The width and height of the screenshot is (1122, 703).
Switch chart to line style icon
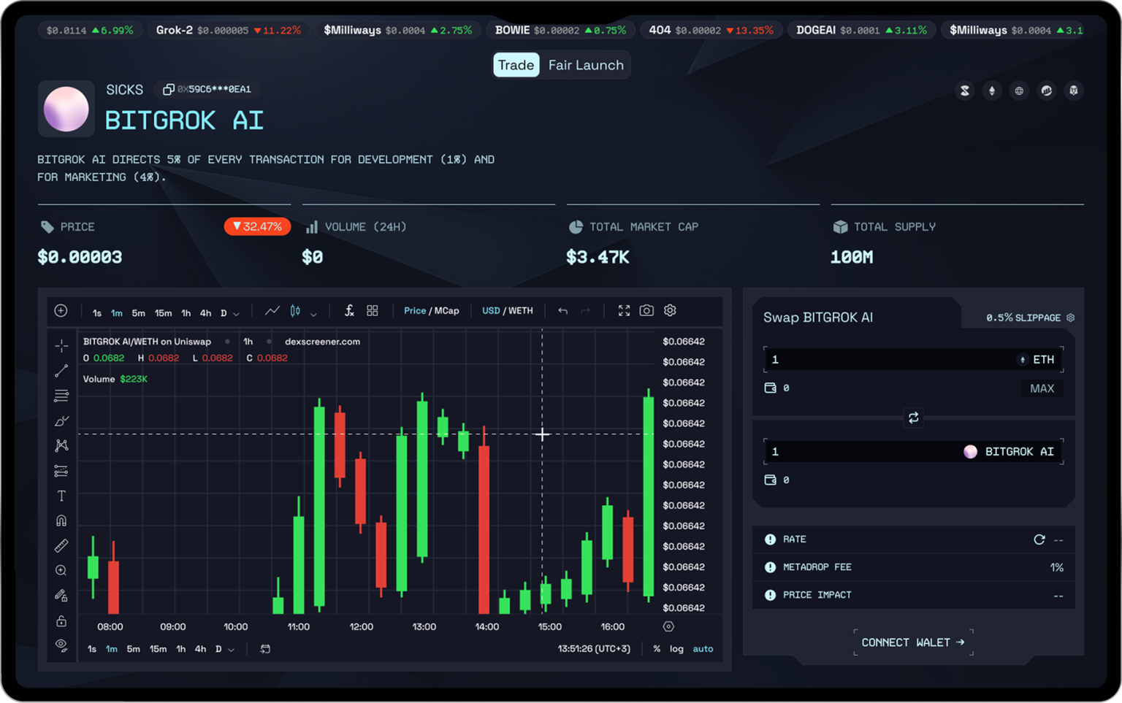[x=272, y=311]
